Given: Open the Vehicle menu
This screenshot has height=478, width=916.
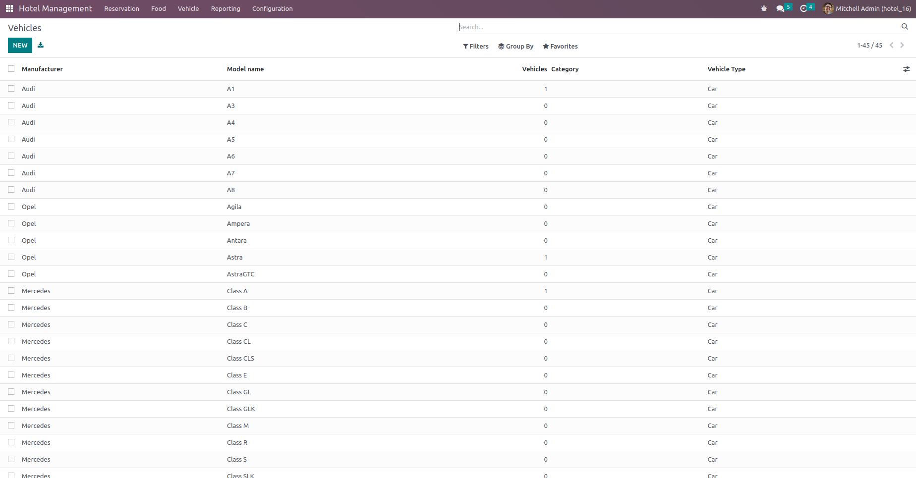Looking at the screenshot, I should [188, 8].
